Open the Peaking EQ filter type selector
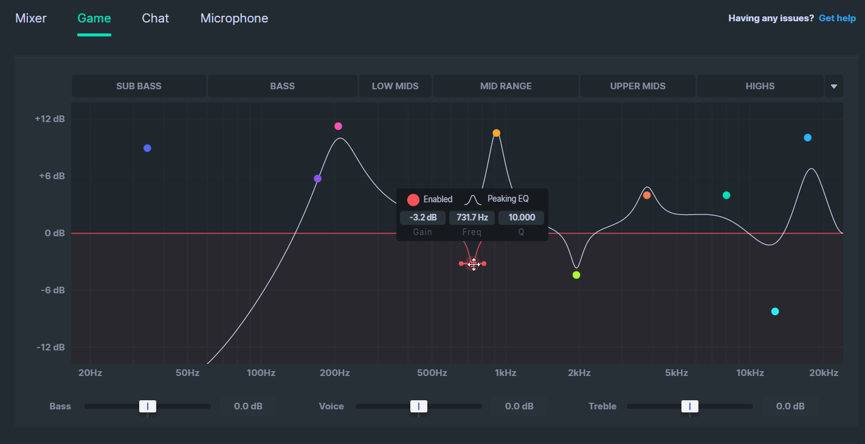The width and height of the screenshot is (865, 444). [497, 199]
